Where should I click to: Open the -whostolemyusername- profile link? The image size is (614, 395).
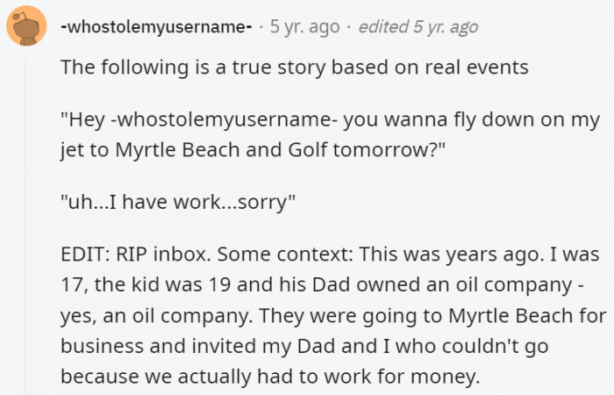click(156, 26)
